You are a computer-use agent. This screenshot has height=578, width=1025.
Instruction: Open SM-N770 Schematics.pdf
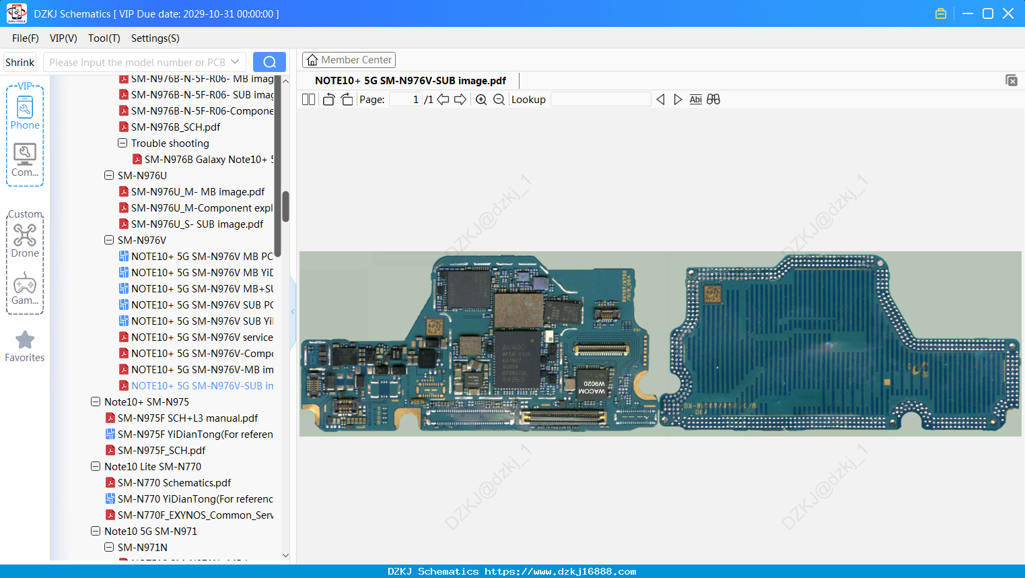174,483
